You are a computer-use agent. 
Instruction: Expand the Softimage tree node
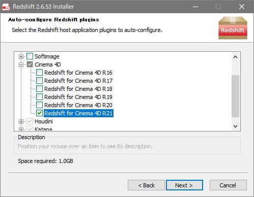click(21, 56)
